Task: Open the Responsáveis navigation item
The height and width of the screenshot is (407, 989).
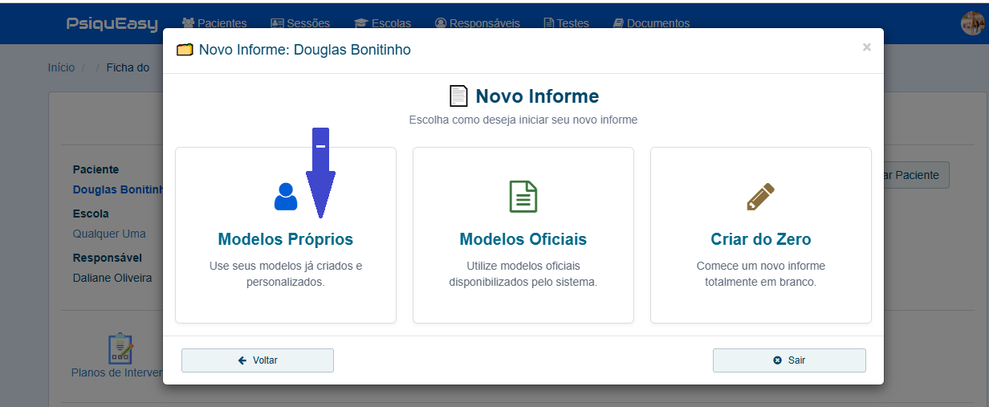Action: coord(477,23)
